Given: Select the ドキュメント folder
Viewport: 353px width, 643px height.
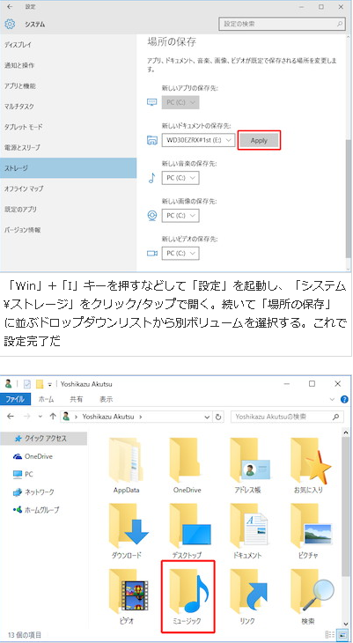Looking at the screenshot, I should click(247, 530).
